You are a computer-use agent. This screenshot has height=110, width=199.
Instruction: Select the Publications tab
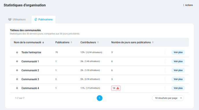43,19
